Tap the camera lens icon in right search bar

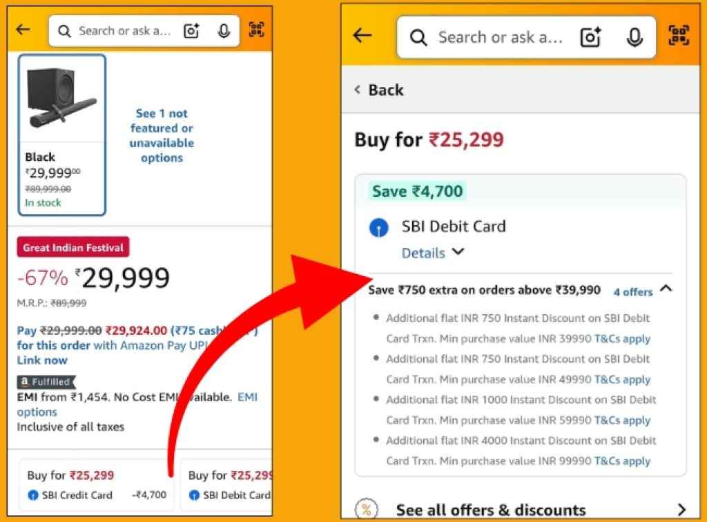pyautogui.click(x=591, y=37)
